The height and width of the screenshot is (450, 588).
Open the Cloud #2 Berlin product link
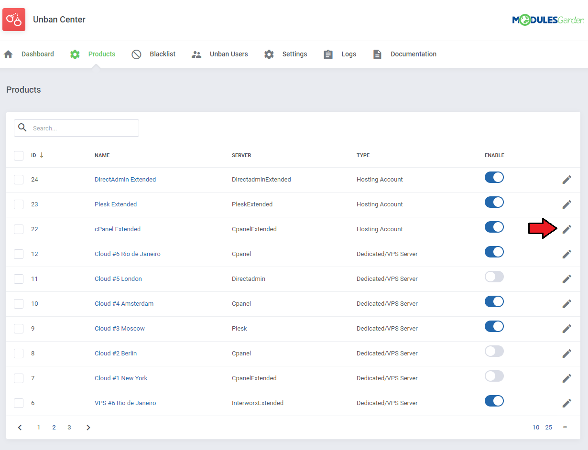click(116, 354)
